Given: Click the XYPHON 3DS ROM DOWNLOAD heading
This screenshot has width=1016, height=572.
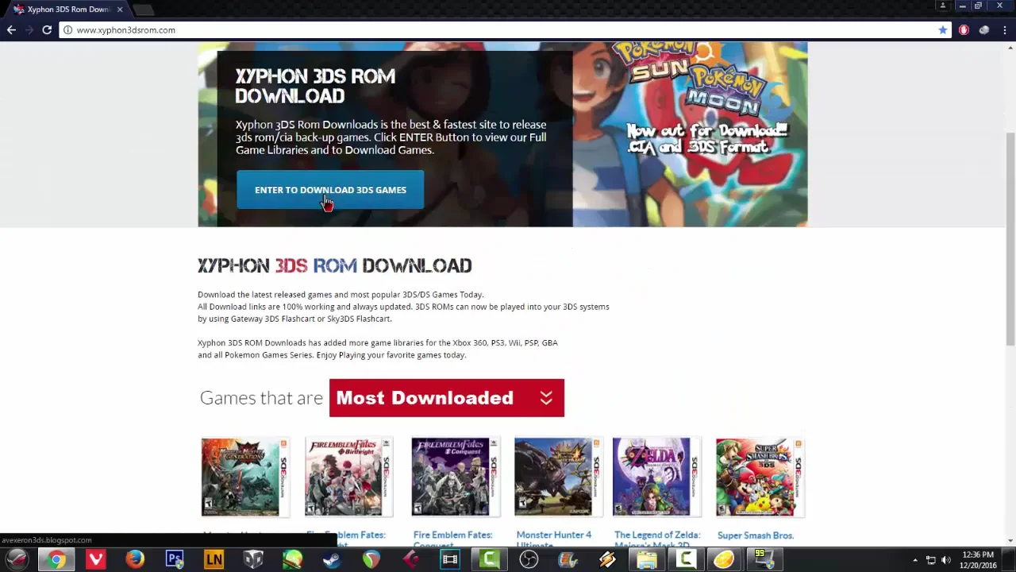Looking at the screenshot, I should click(334, 265).
